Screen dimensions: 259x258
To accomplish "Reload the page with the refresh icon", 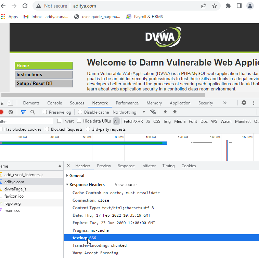I will click(x=25, y=6).
